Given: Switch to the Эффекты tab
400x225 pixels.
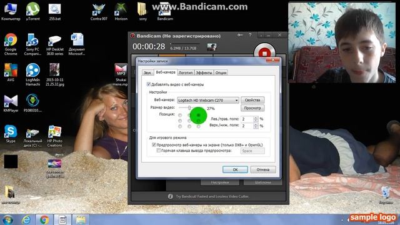Looking at the screenshot, I should pos(204,72).
